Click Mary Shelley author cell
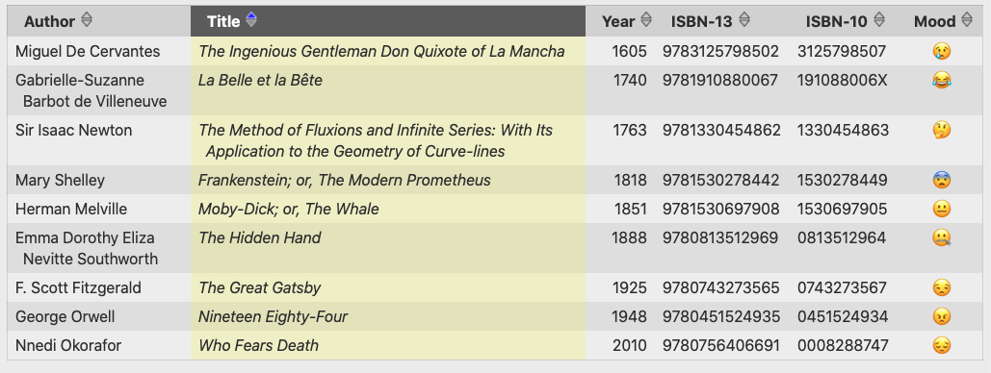 tap(99, 181)
